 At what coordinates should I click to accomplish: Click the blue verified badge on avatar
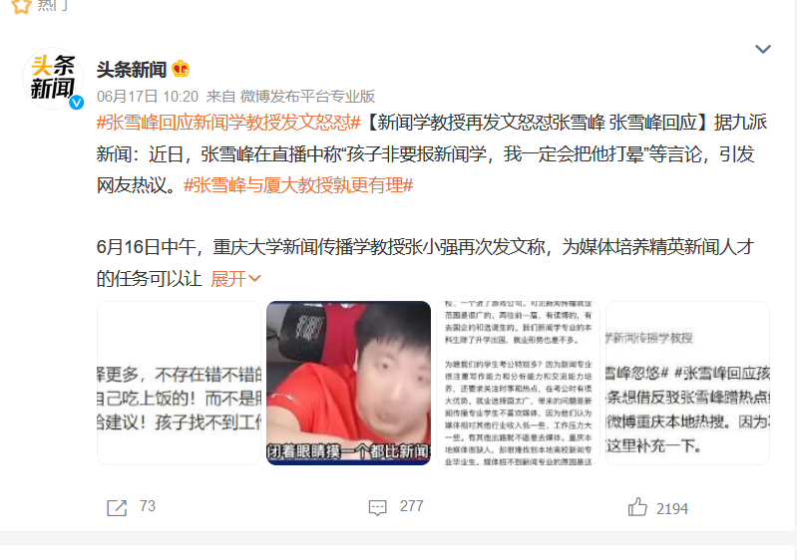[76, 102]
